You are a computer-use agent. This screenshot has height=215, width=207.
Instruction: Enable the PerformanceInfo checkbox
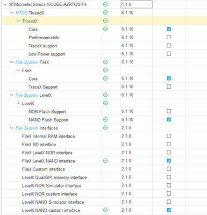[169, 37]
